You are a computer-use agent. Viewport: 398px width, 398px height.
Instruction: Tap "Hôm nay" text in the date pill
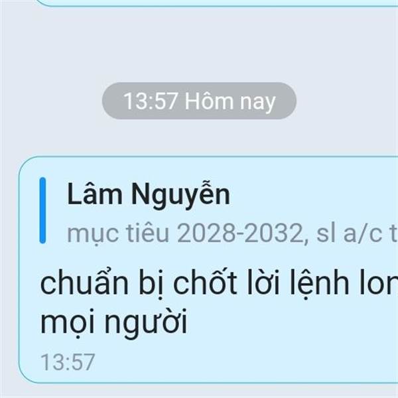(x=230, y=101)
